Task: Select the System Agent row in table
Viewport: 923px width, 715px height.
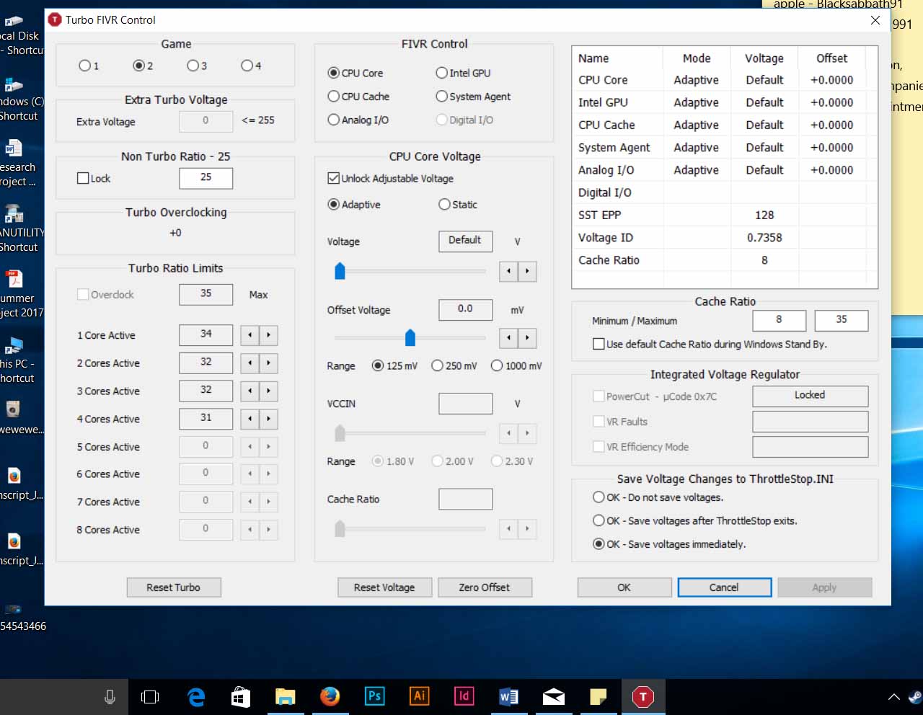Action: 614,147
